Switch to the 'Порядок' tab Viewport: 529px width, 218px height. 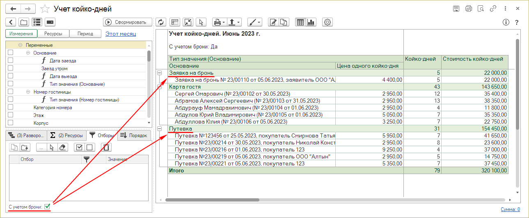[x=134, y=135]
